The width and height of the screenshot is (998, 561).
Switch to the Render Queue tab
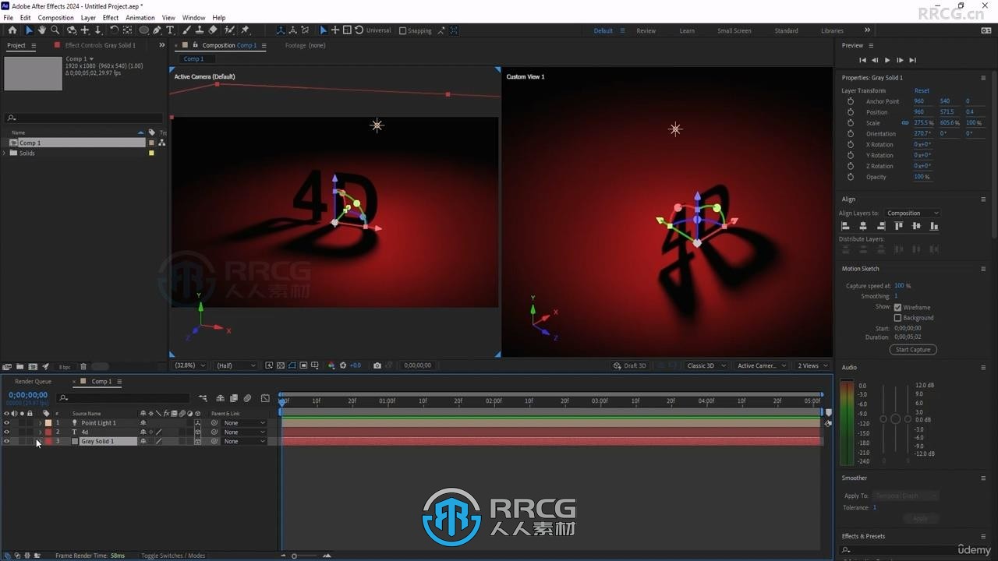pyautogui.click(x=33, y=382)
